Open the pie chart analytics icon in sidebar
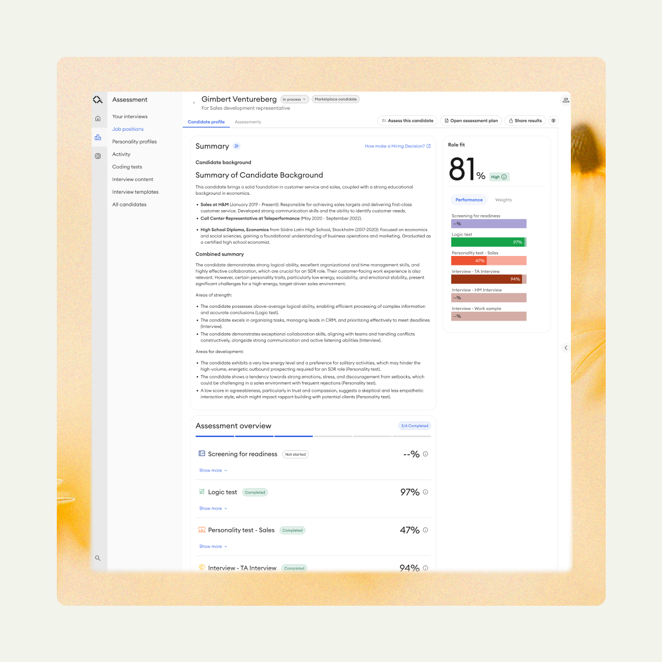The width and height of the screenshot is (662, 662). [98, 156]
